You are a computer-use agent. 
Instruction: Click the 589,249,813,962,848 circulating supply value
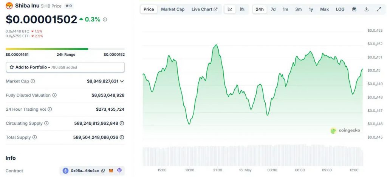tap(96, 123)
